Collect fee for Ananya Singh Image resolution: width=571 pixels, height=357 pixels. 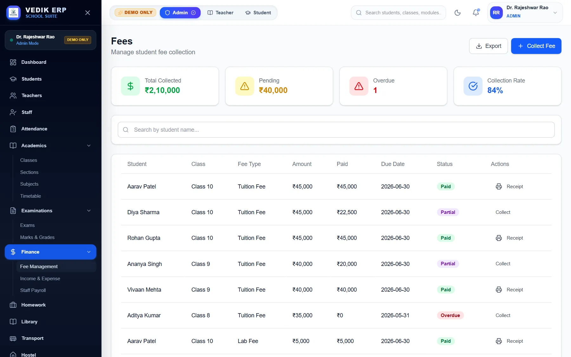(x=503, y=264)
